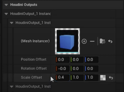The height and width of the screenshot is (92, 124).
Task: Edit the Scale Offset X field showing 0.4
Action: pos(62,77)
